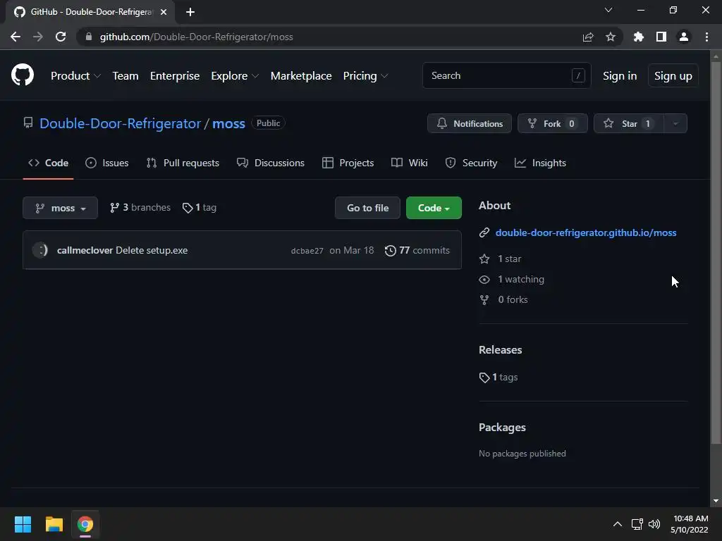722x541 pixels.
Task: Click the network icon in system tray
Action: [x=637, y=524]
